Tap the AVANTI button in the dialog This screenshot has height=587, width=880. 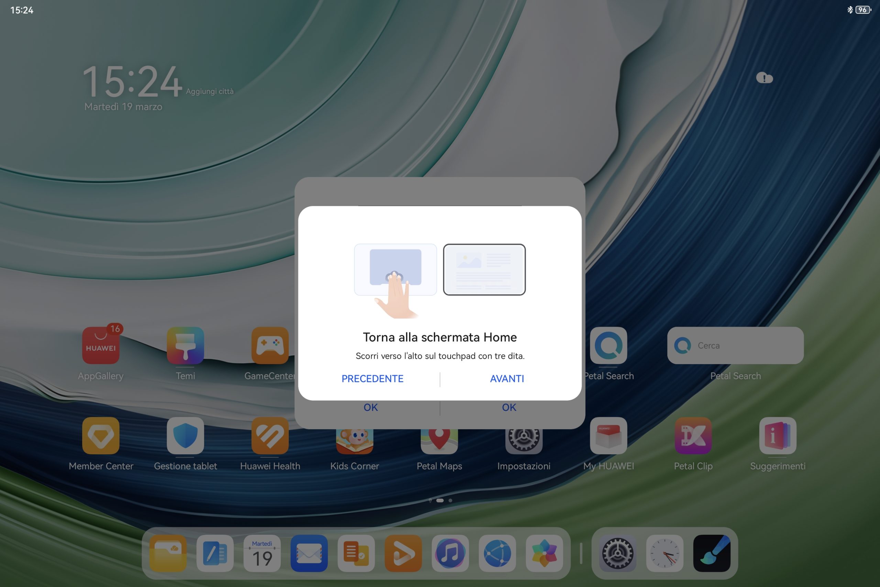[507, 379]
